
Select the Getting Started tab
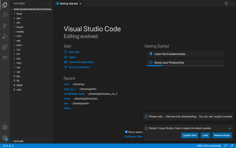[x=69, y=3]
